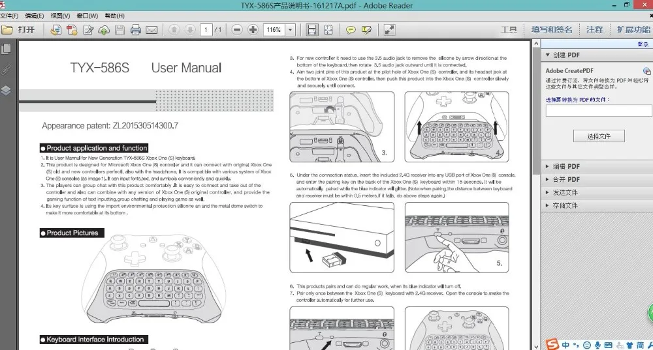Click the cloud upload icon

[x=104, y=30]
